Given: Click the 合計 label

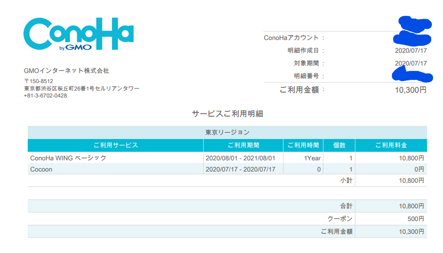Looking at the screenshot, I should tap(347, 206).
